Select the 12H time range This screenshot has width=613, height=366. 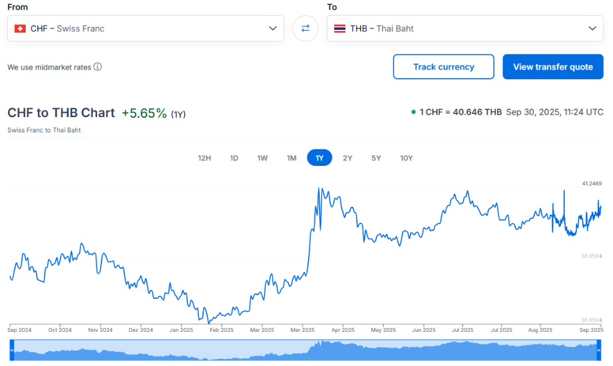coord(204,158)
